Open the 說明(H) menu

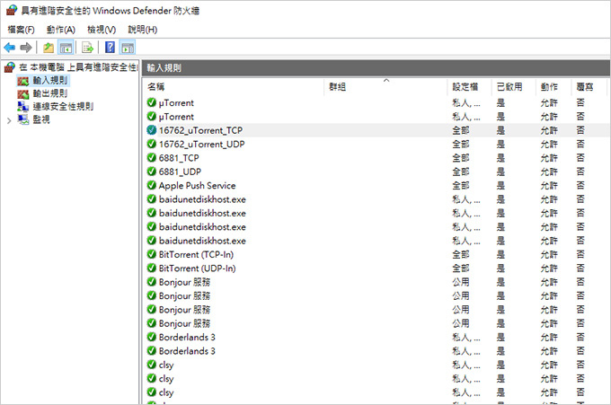tap(143, 30)
